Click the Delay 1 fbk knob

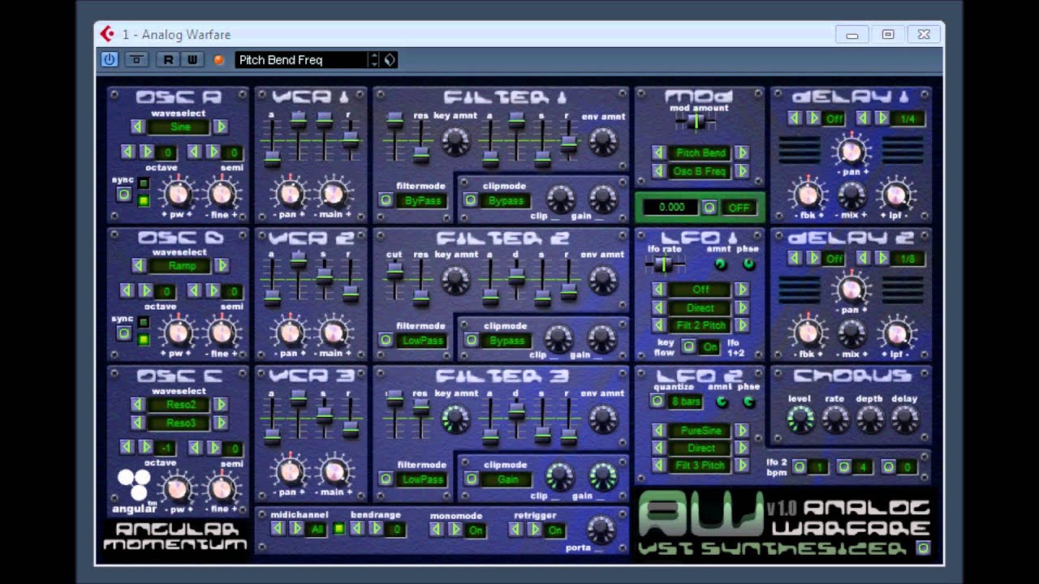[x=807, y=195]
